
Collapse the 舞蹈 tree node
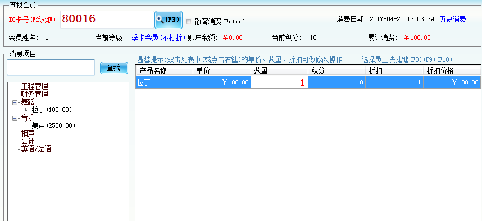15,102
